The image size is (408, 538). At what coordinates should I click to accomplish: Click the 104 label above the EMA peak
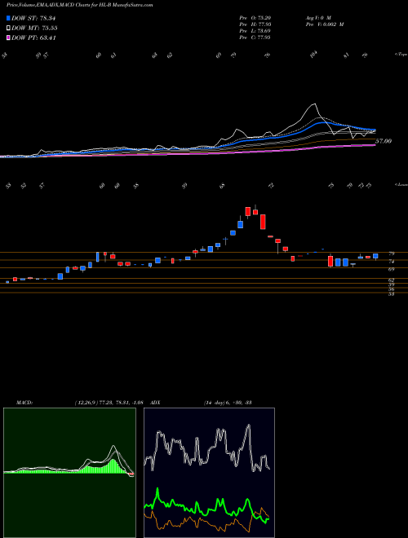pyautogui.click(x=314, y=55)
